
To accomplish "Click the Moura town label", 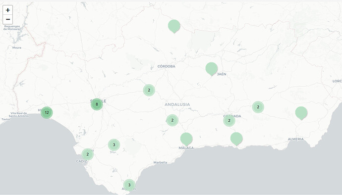I will [17, 48].
